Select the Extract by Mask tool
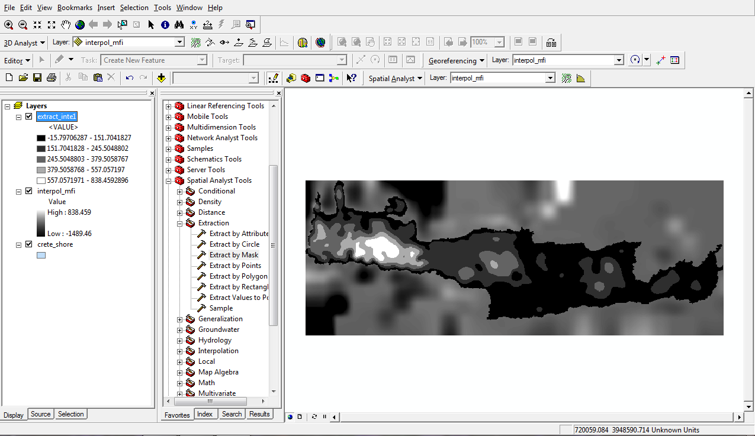755x436 pixels. [234, 255]
